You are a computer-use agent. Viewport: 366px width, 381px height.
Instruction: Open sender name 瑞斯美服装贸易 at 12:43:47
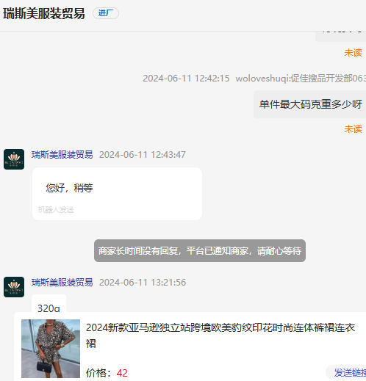tap(62, 155)
